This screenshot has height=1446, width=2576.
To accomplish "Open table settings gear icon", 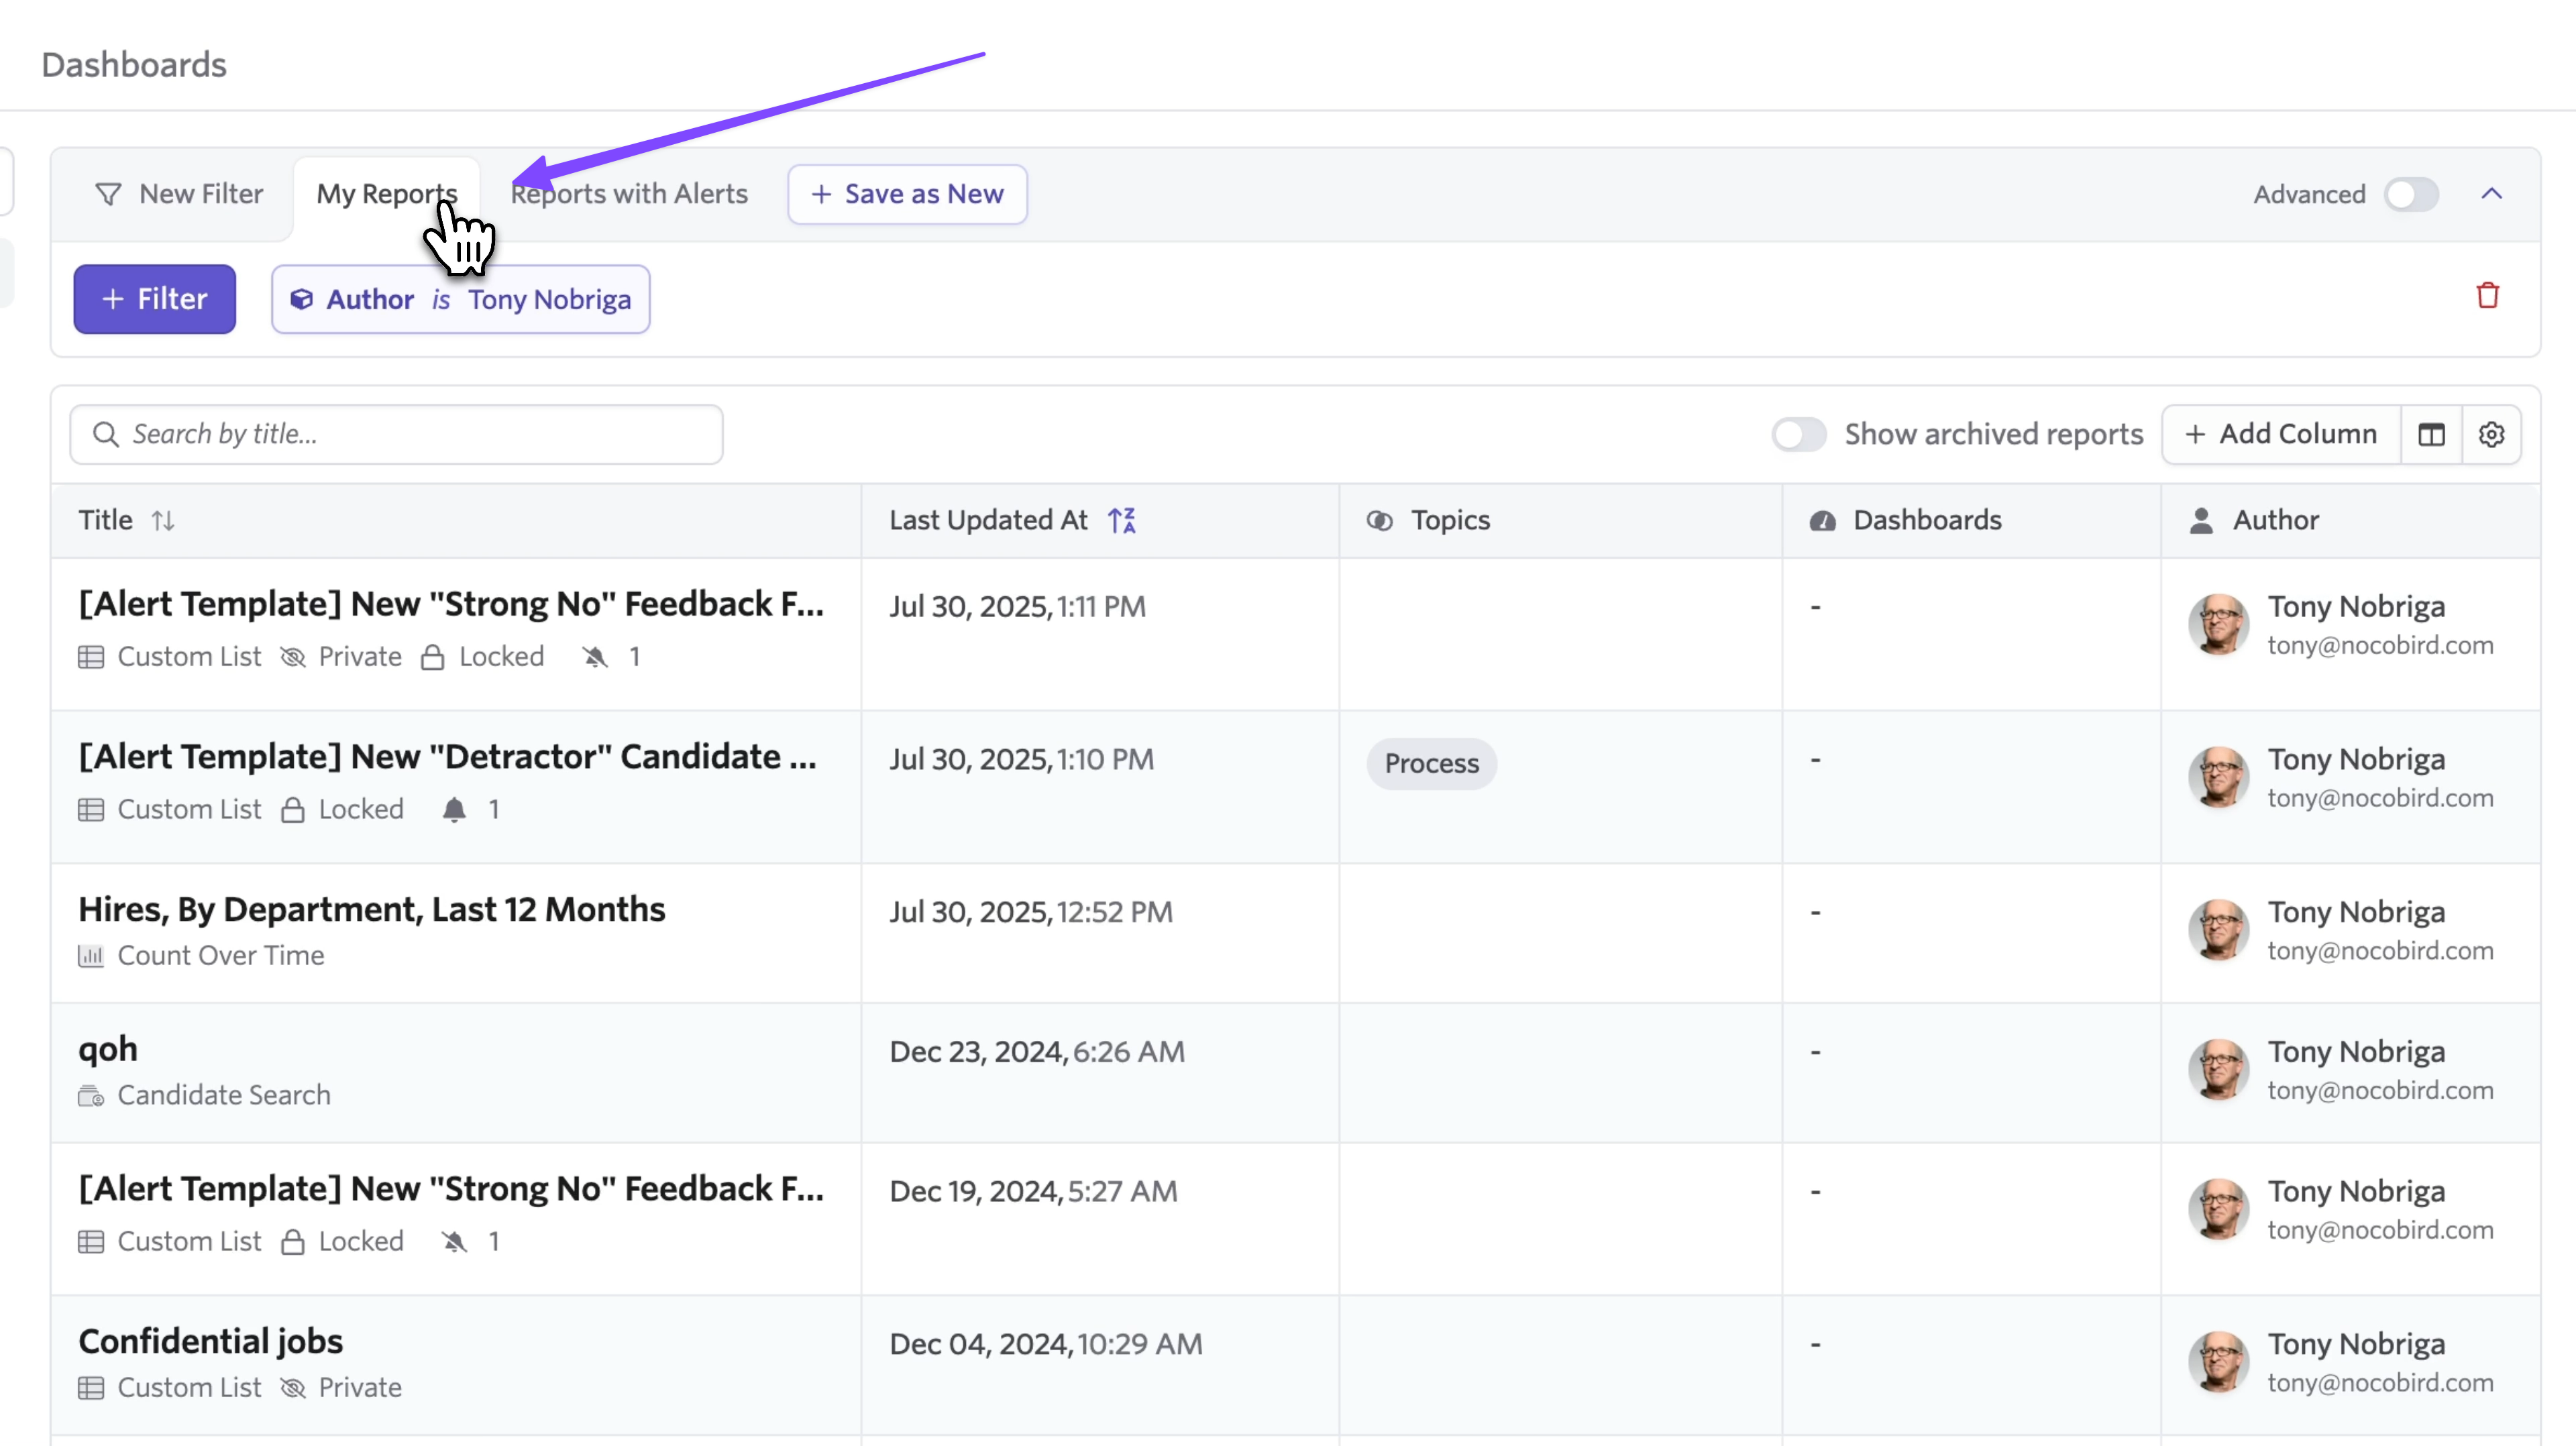I will [2491, 434].
